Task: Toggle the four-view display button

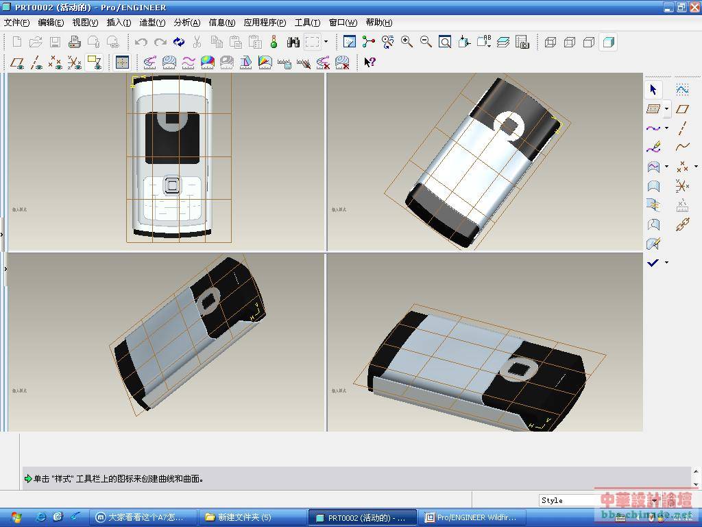Action: pos(122,62)
